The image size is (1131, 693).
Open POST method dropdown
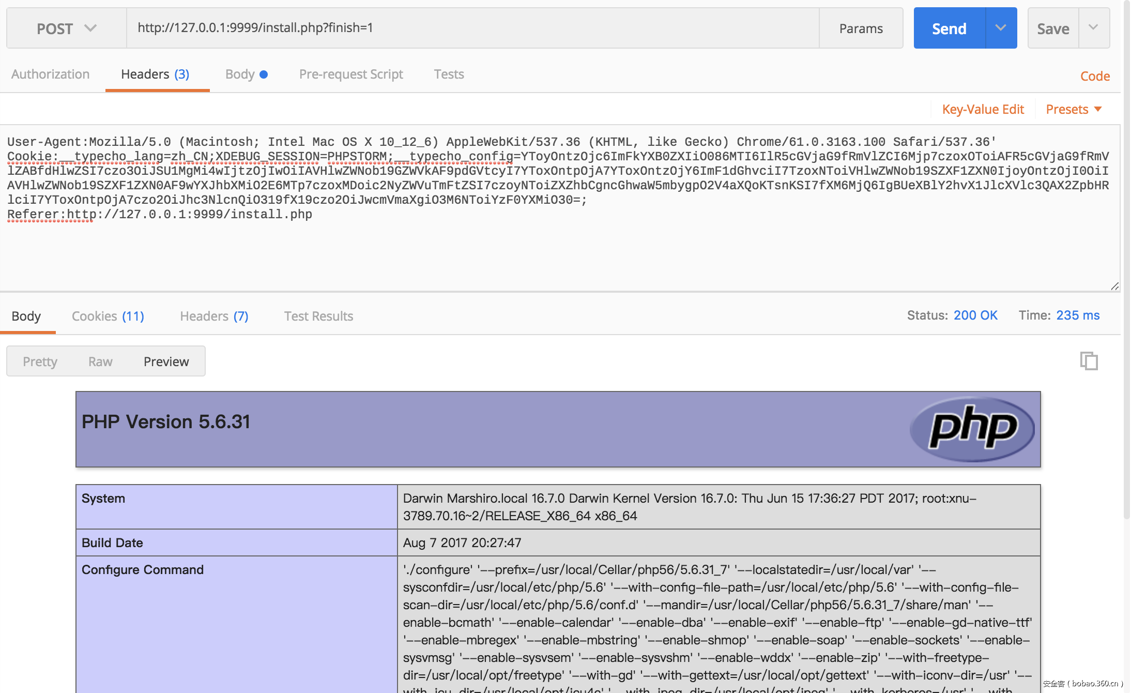click(x=66, y=28)
